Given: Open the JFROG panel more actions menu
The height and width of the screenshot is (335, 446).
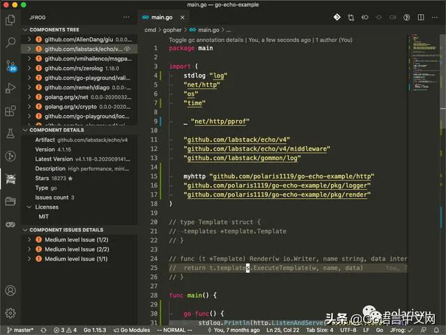Looking at the screenshot, I should 126,17.
